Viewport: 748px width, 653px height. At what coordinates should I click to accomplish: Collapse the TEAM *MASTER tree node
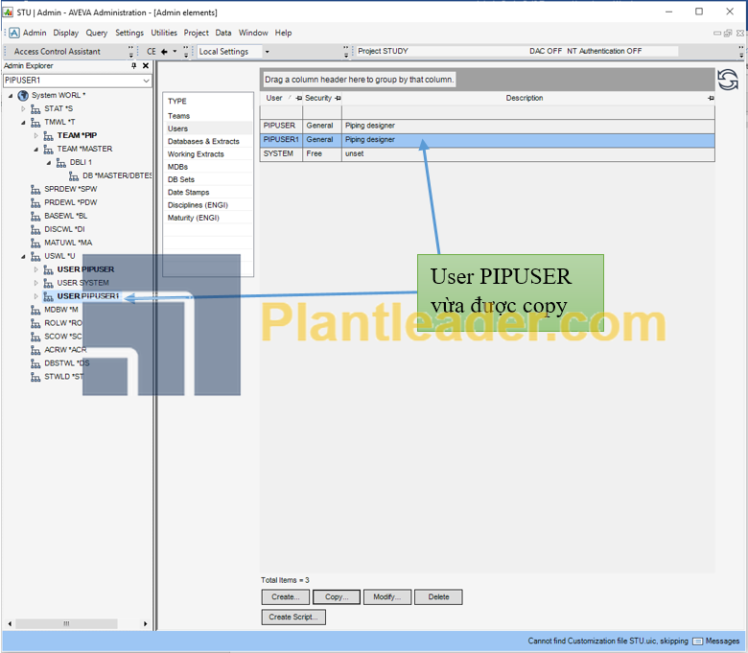tap(35, 150)
